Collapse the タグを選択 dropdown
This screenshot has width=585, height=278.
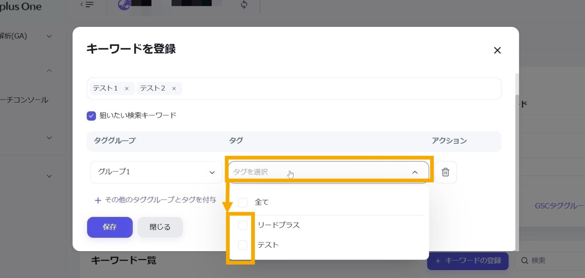[x=415, y=172]
